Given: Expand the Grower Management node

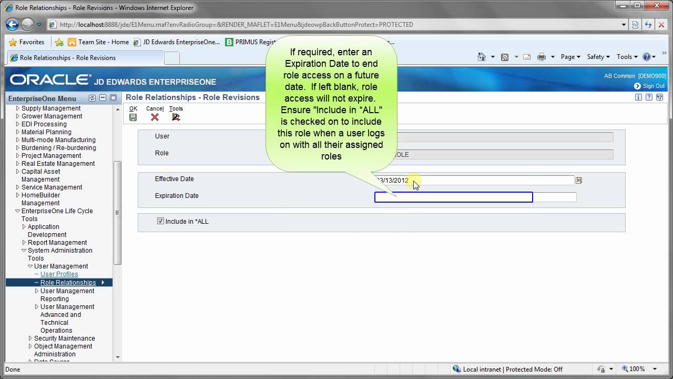Looking at the screenshot, I should 17,116.
